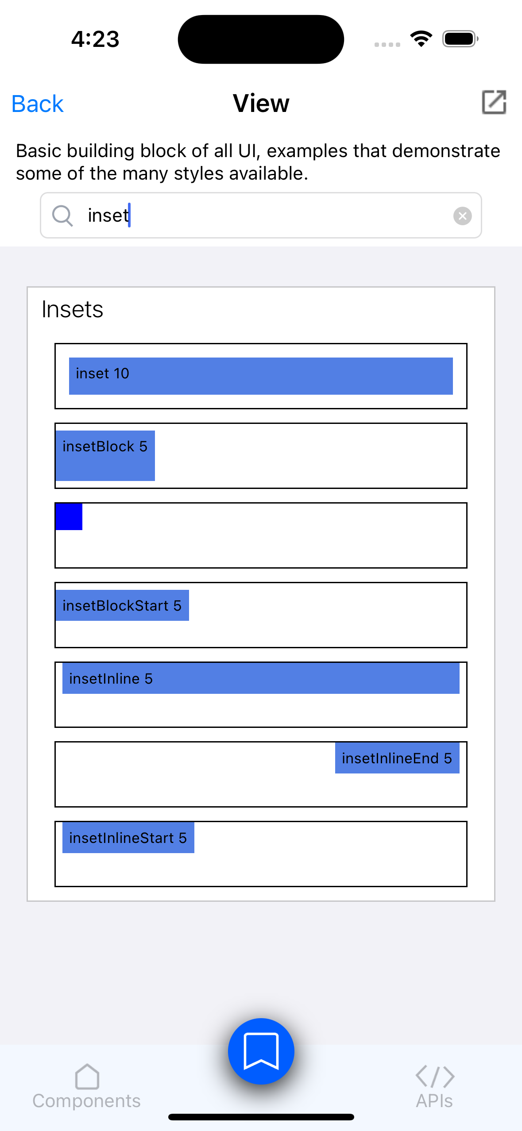Screen dimensions: 522x1131
Task: Tap the blue bookmark floating button
Action: (x=261, y=1051)
